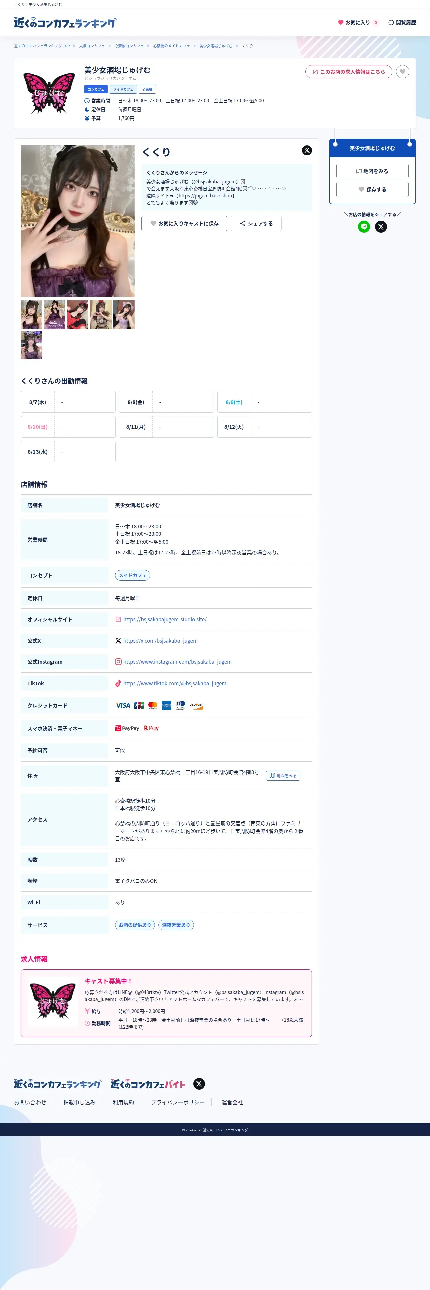Click the VISA card icon
Image resolution: width=430 pixels, height=1290 pixels.
123,705
